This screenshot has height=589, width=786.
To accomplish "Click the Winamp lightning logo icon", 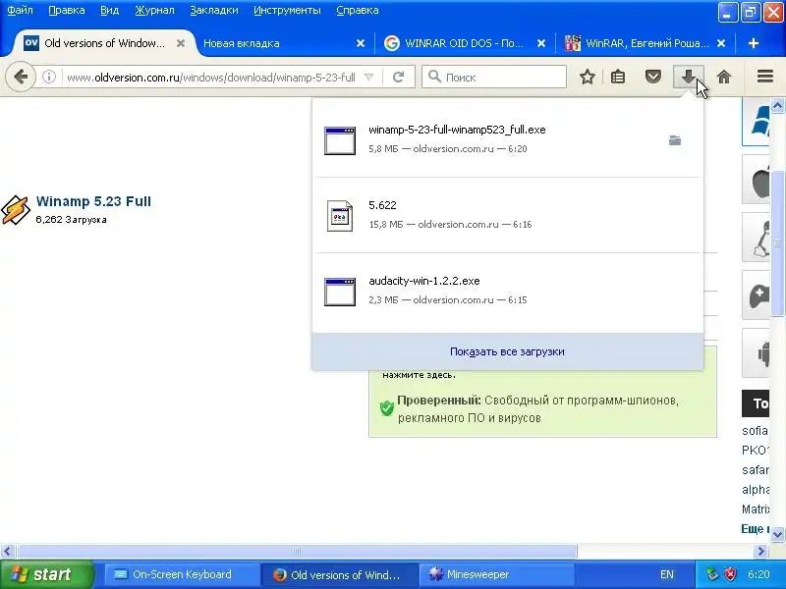I will coord(16,210).
